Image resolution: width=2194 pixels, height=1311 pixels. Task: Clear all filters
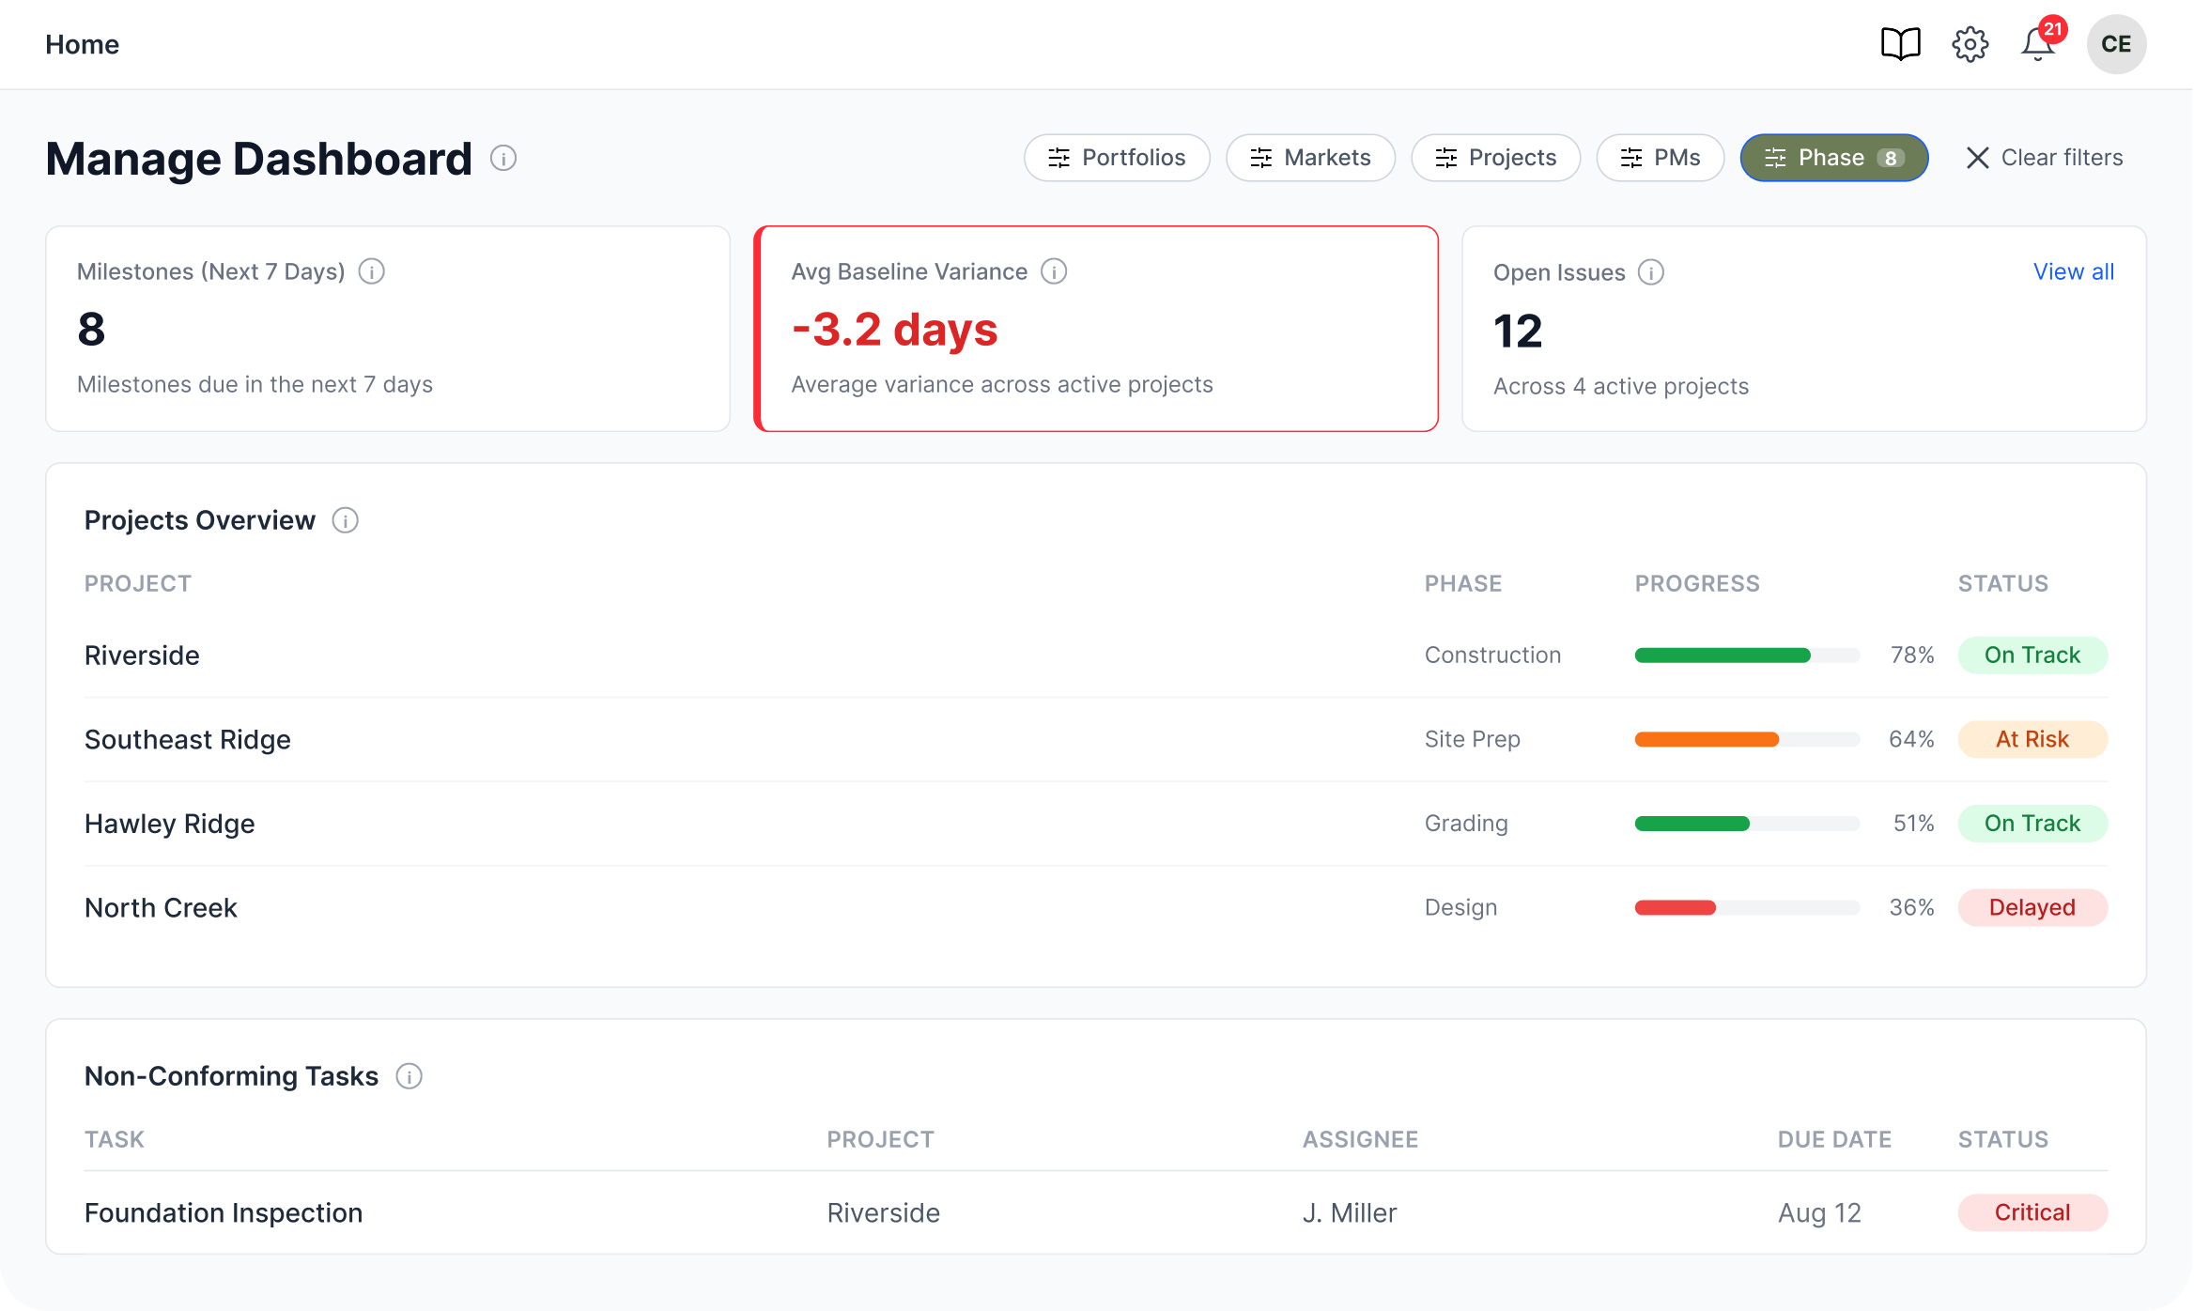[2045, 158]
